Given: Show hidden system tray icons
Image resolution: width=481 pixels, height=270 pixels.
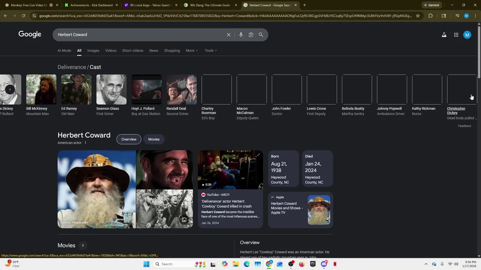Looking at the screenshot, I should click(x=426, y=264).
